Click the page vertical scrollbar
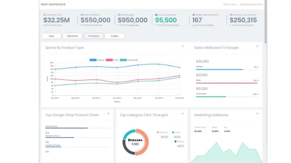The height and width of the screenshot is (163, 291). point(265,24)
